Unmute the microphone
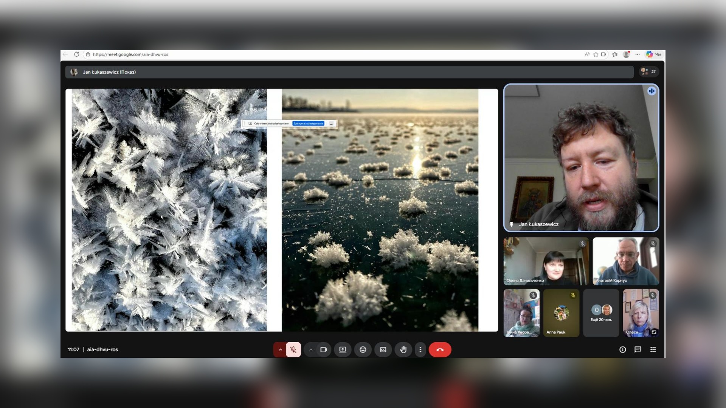Image resolution: width=726 pixels, height=408 pixels. [x=293, y=350]
